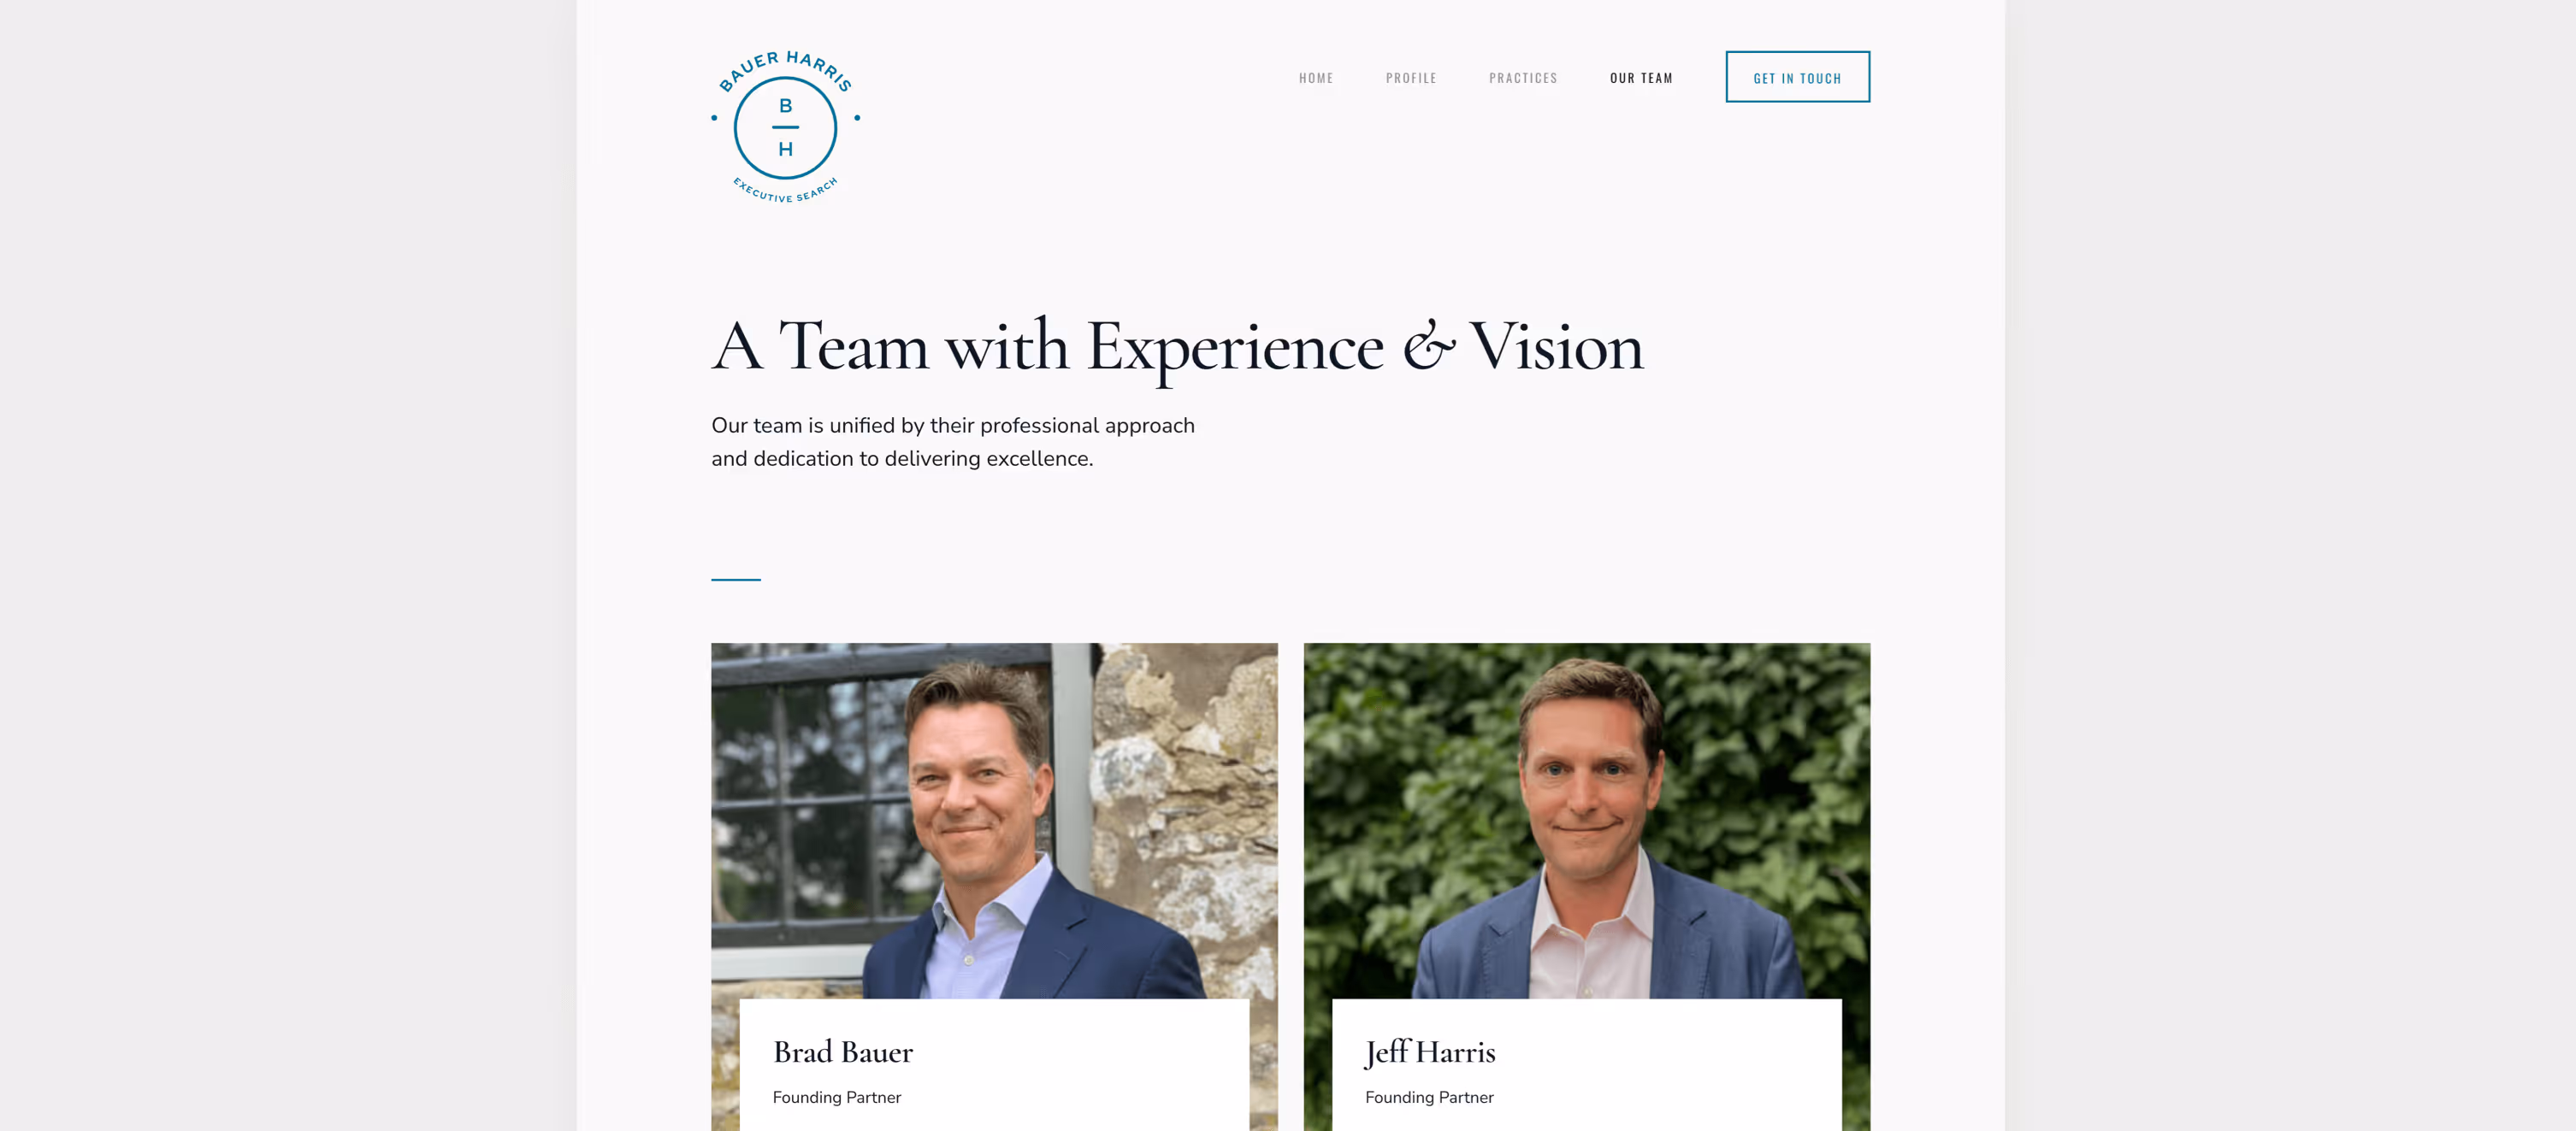Go to the Profile page

(1411, 78)
